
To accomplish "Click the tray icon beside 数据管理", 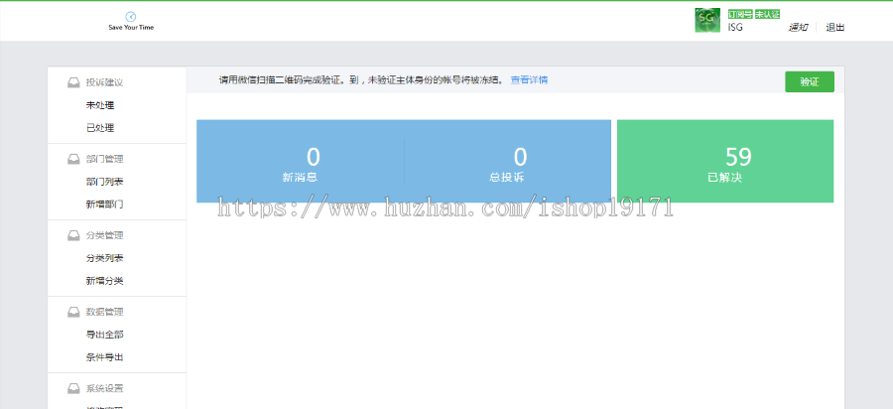I will point(73,312).
